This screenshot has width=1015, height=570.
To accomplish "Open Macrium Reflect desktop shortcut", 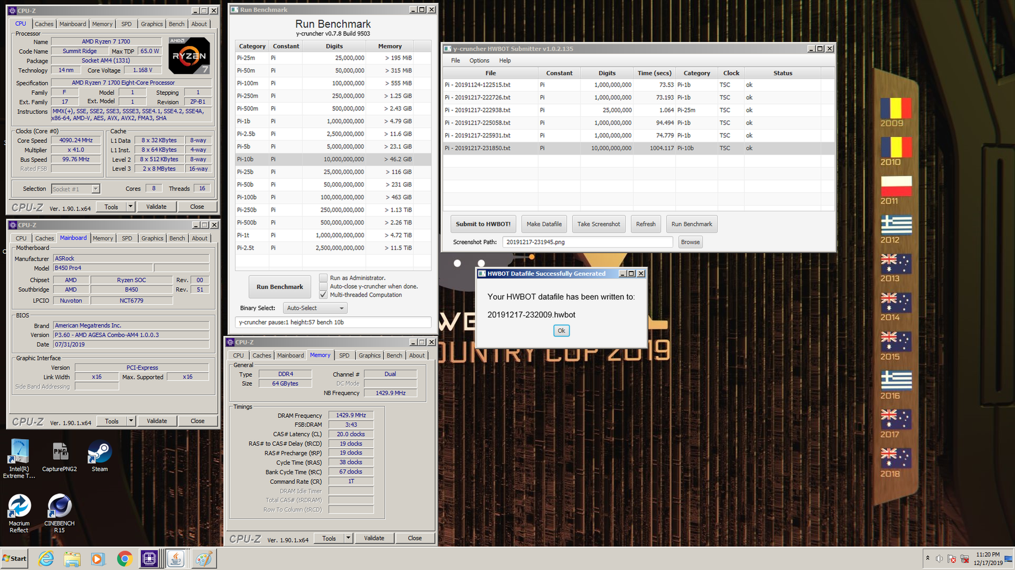I will point(19,513).
